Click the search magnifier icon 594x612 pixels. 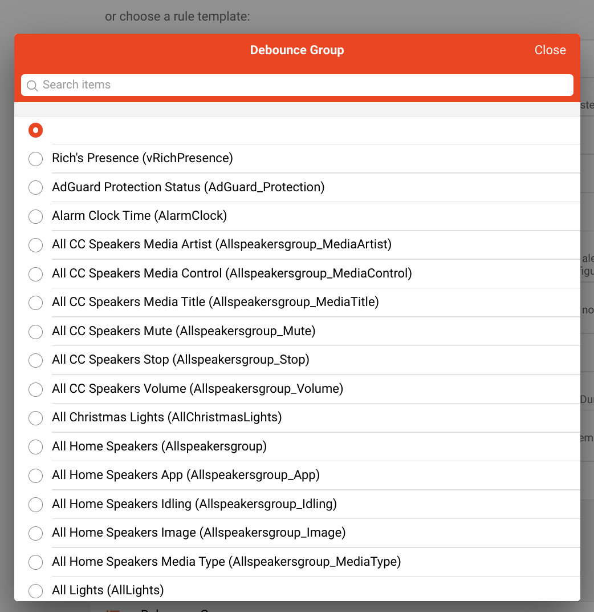(x=32, y=86)
